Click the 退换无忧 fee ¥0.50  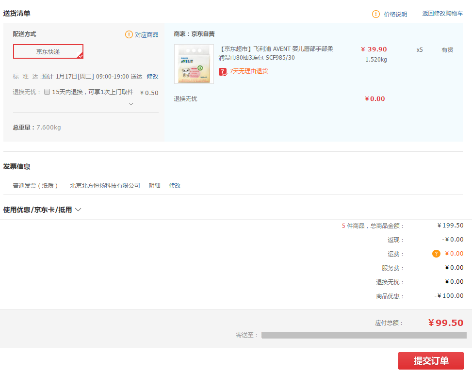pyautogui.click(x=149, y=93)
